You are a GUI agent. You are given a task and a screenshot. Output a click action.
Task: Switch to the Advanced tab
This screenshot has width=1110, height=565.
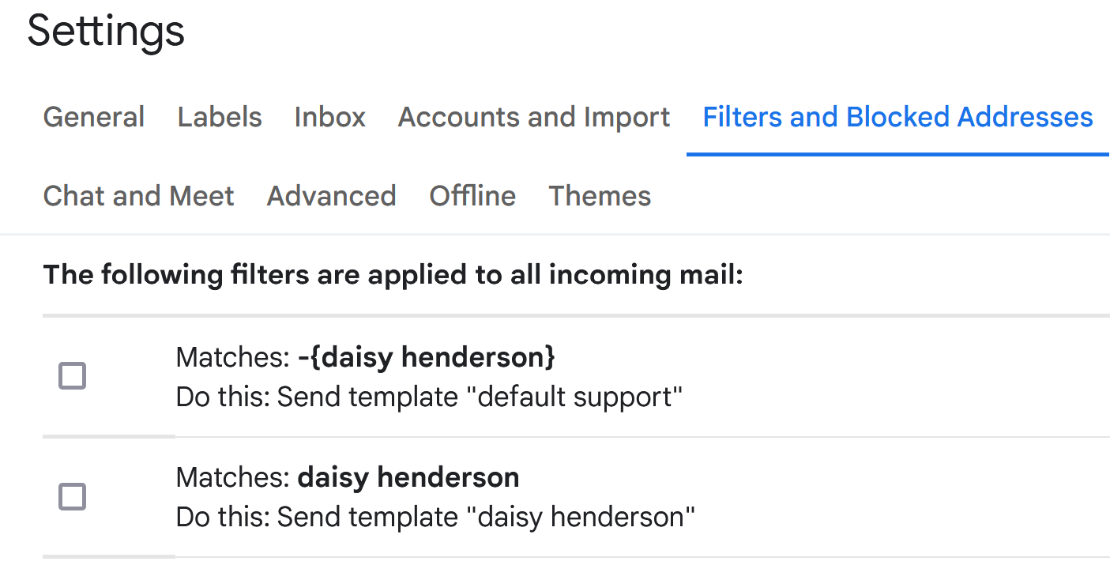(331, 195)
